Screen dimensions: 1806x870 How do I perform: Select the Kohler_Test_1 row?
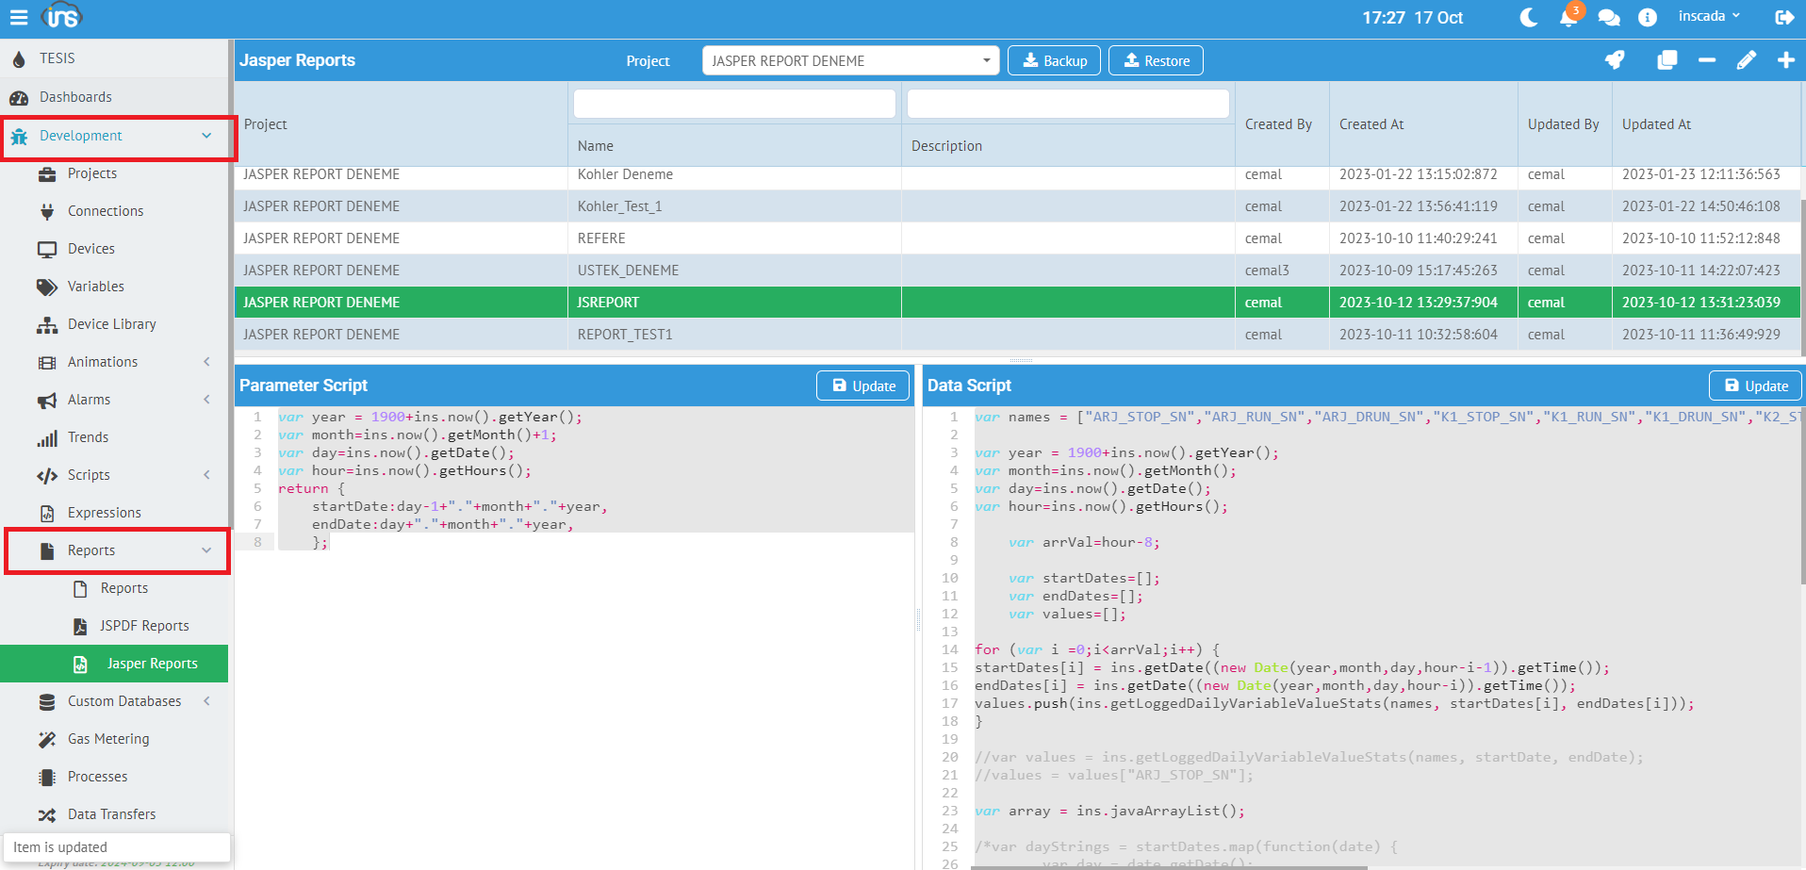click(1017, 206)
